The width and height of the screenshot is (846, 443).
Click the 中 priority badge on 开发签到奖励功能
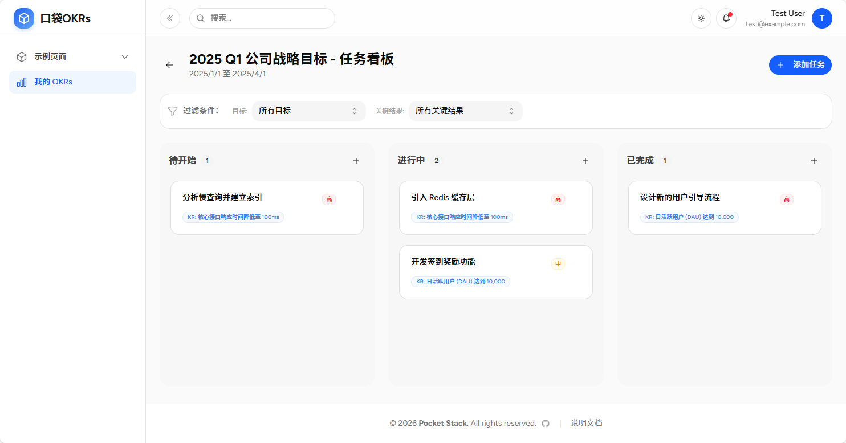[558, 263]
